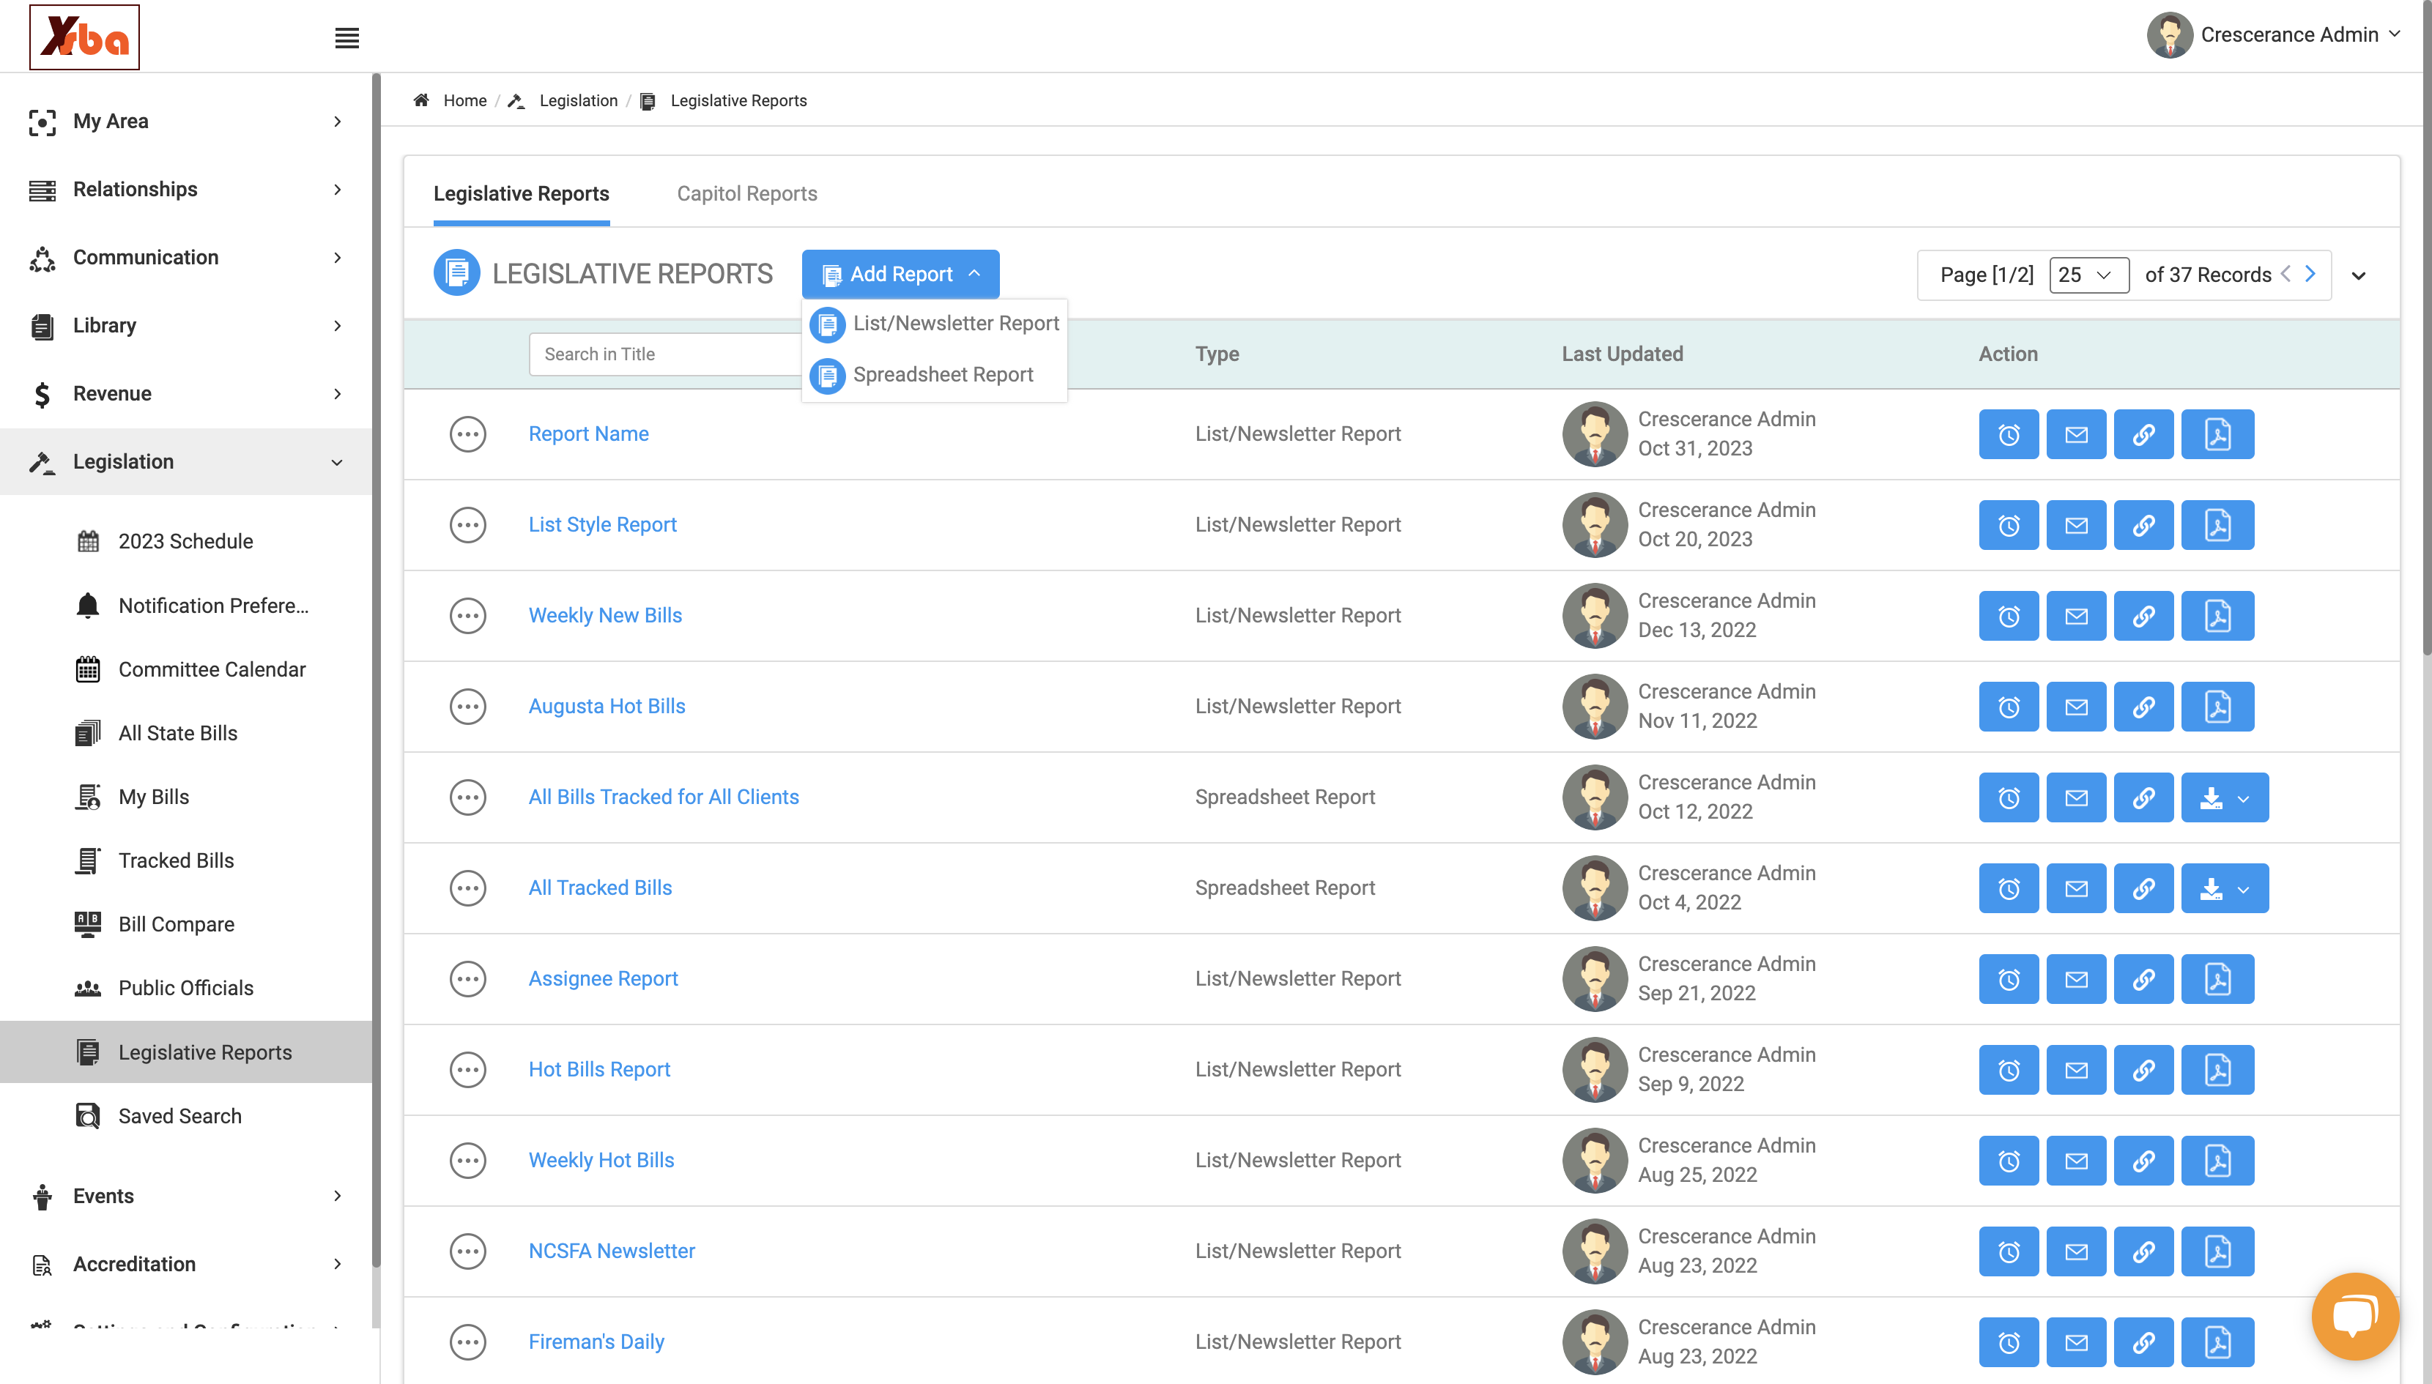Open the chat support bubble

click(x=2355, y=1317)
